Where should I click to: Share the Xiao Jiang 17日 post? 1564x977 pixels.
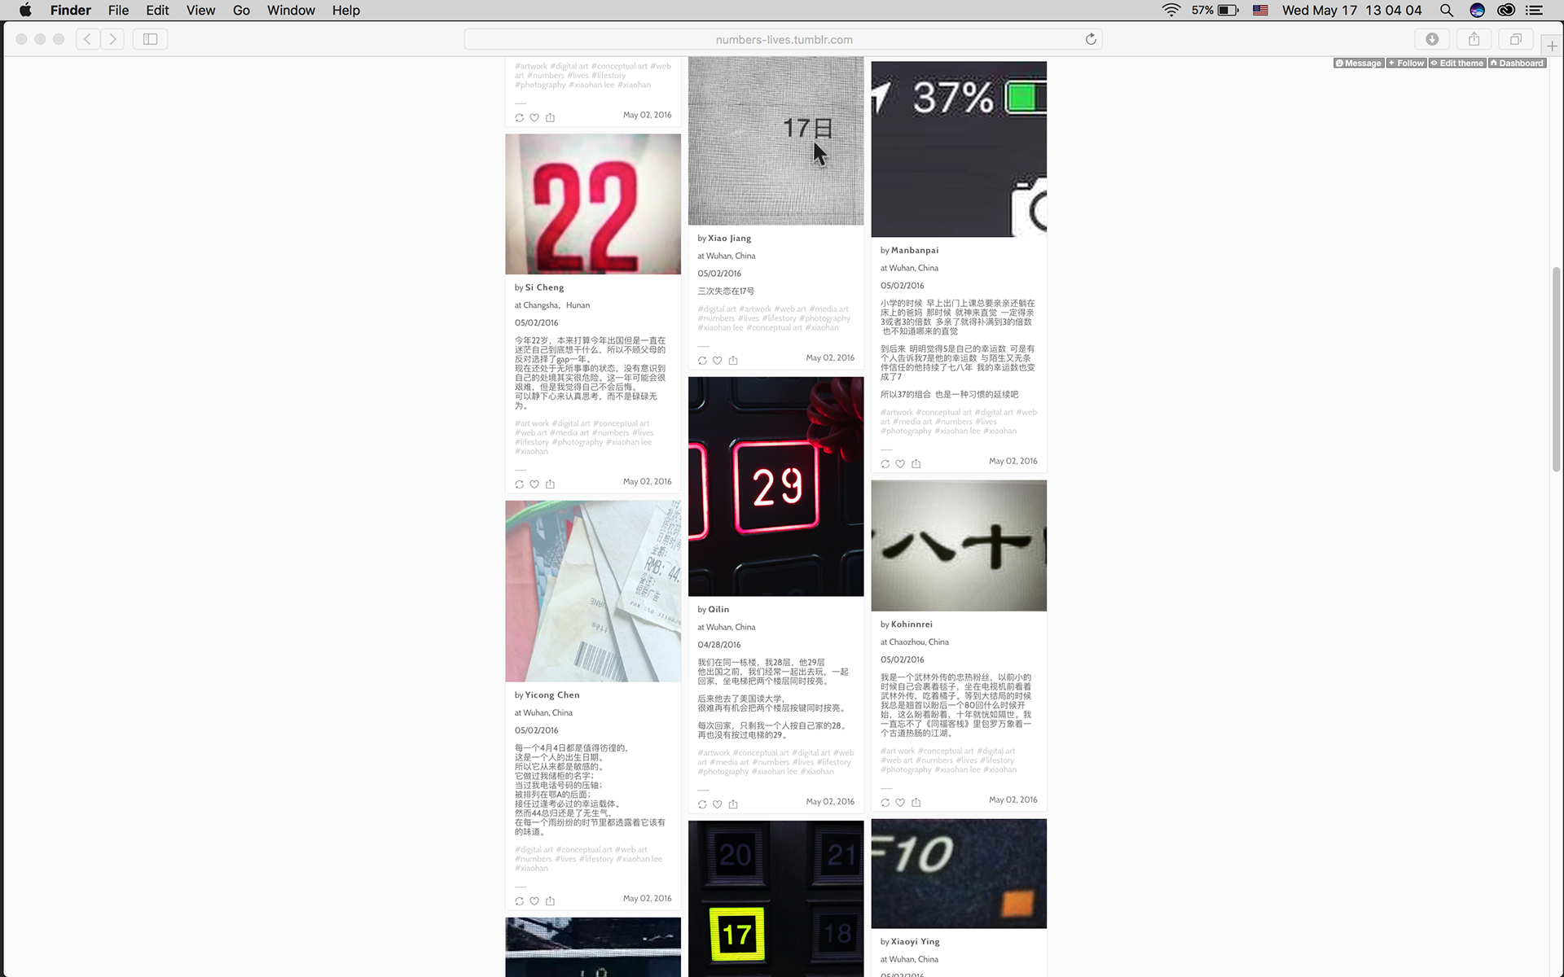coord(733,361)
